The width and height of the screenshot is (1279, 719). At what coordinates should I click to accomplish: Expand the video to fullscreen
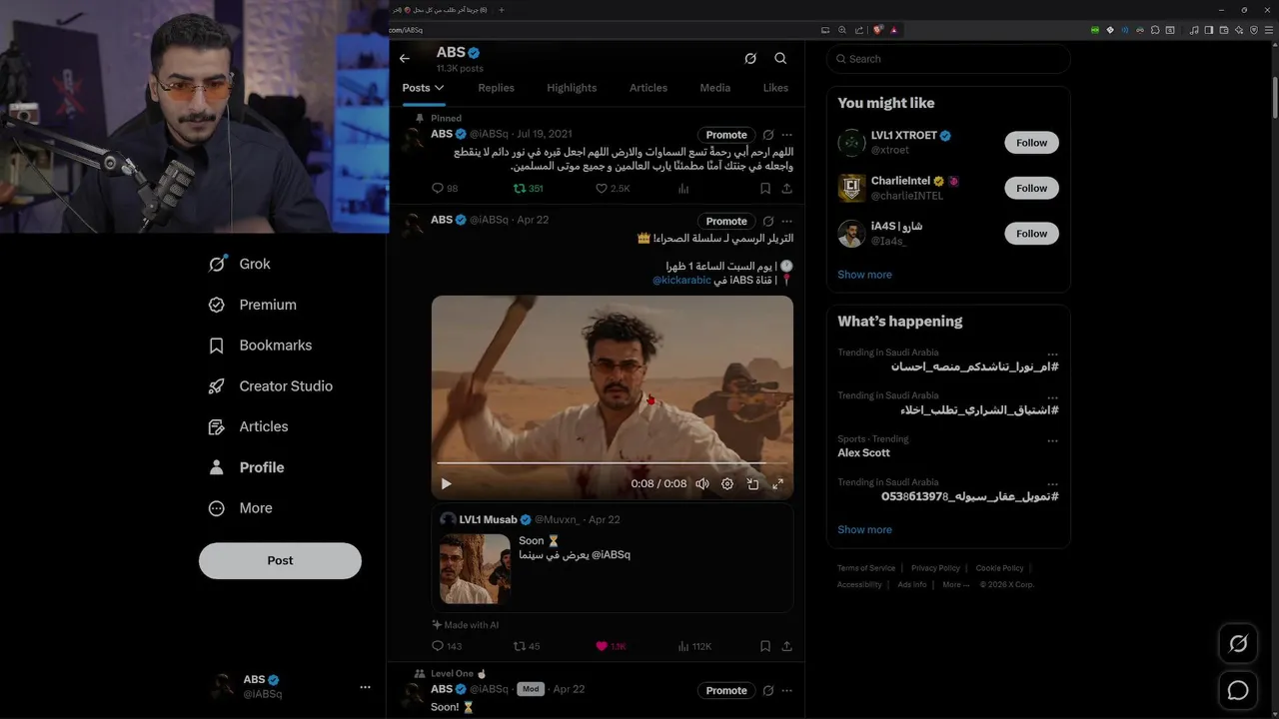point(778,483)
